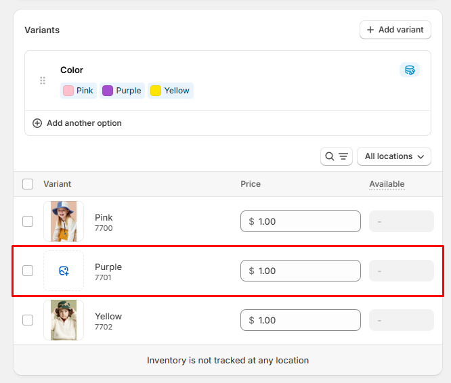Click the Add another option link
This screenshot has width=451, height=383.
tap(84, 123)
